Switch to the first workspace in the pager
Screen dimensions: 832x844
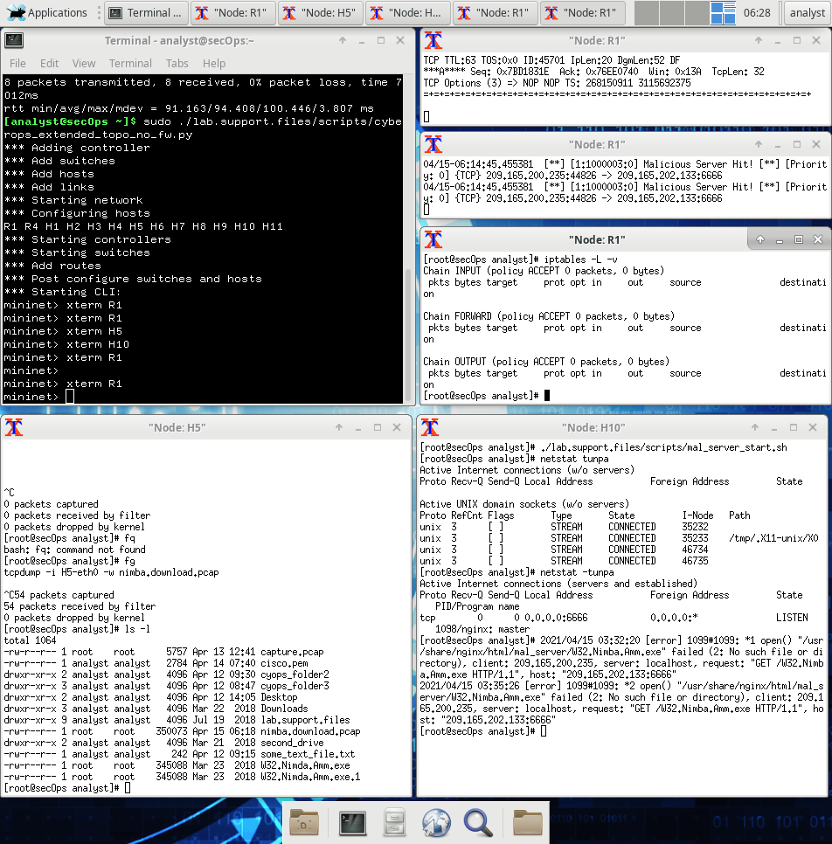point(646,12)
